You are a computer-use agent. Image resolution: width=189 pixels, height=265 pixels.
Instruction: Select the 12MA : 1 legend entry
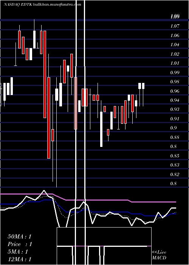(19, 259)
